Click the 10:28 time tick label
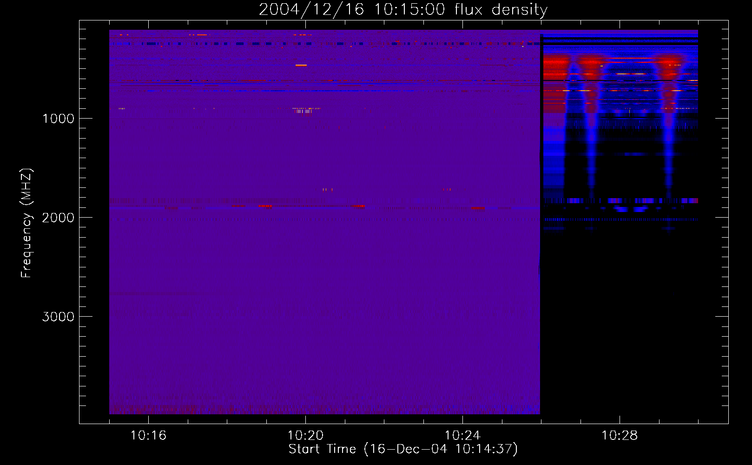The image size is (752, 465). pyautogui.click(x=620, y=436)
